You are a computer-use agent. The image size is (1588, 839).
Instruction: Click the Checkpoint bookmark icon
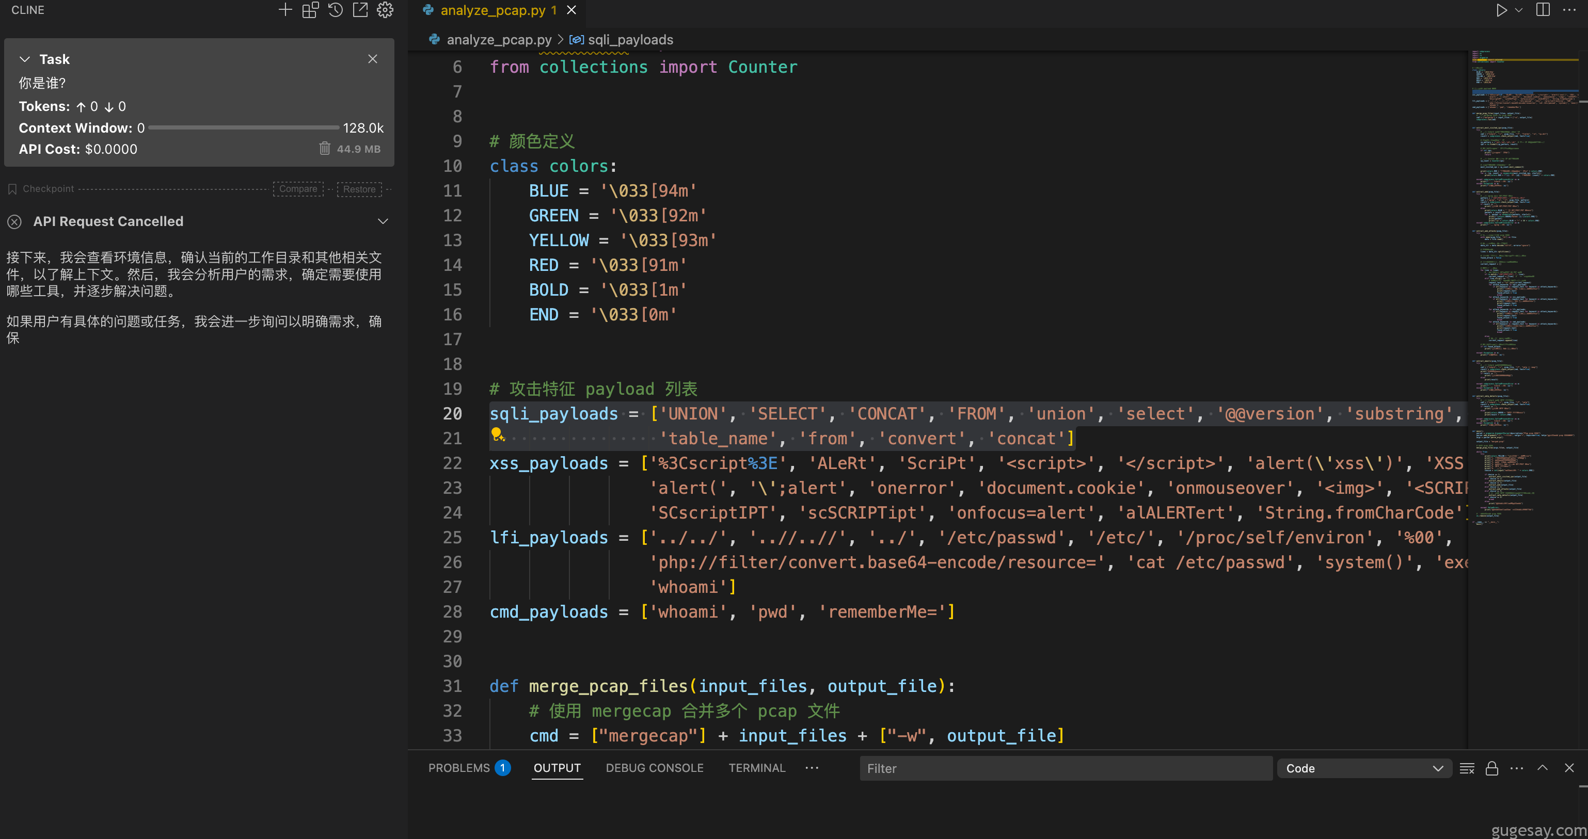(x=12, y=189)
